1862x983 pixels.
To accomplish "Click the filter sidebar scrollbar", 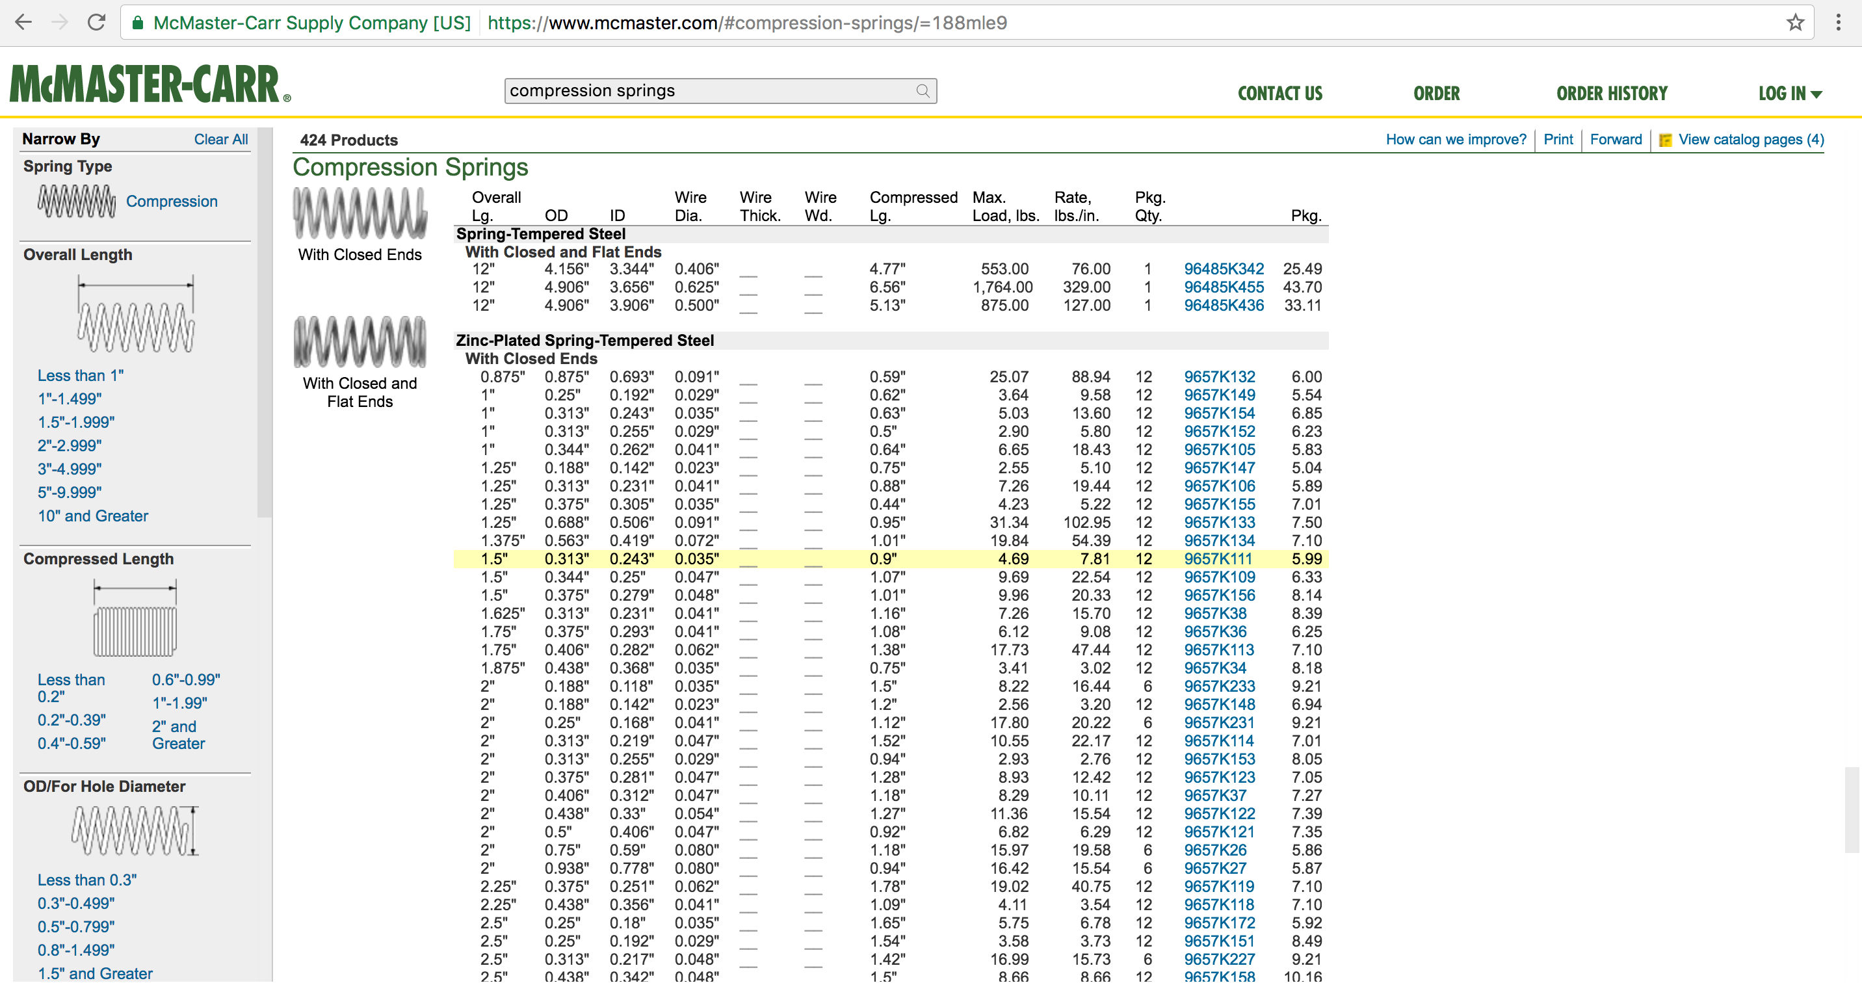I will tap(265, 322).
